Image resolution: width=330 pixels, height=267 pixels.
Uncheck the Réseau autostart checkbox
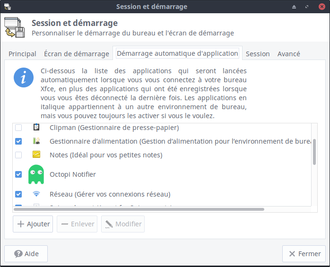18,194
